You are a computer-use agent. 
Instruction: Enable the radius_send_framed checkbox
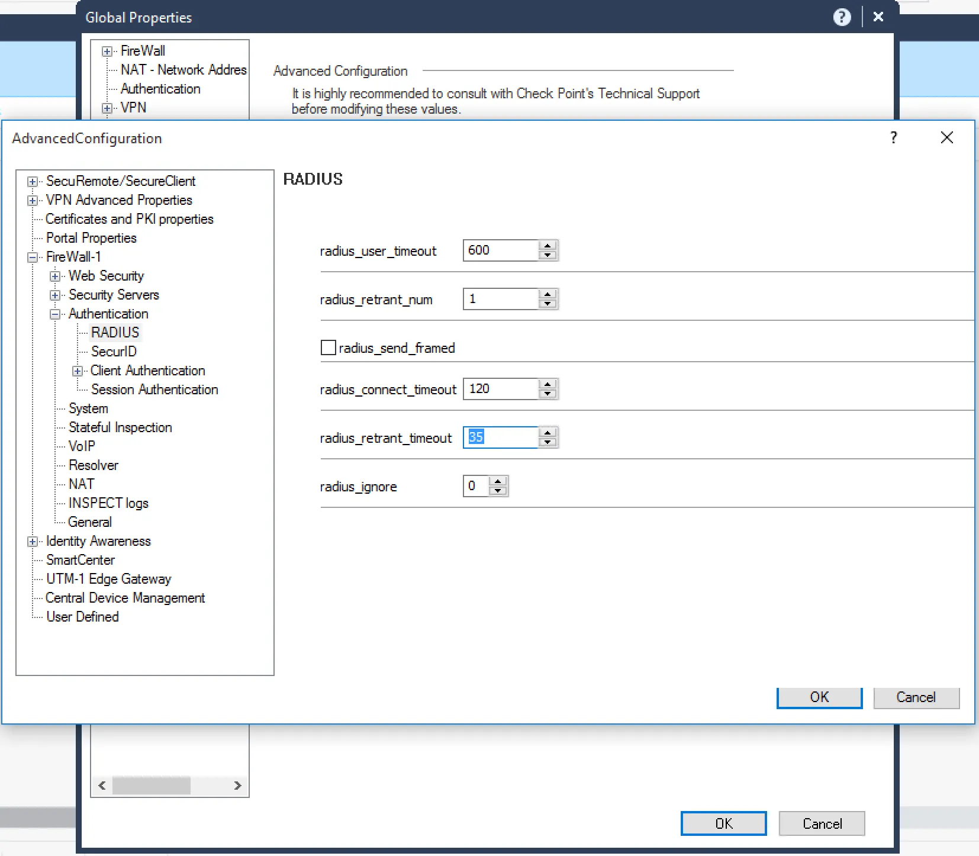[x=328, y=347]
